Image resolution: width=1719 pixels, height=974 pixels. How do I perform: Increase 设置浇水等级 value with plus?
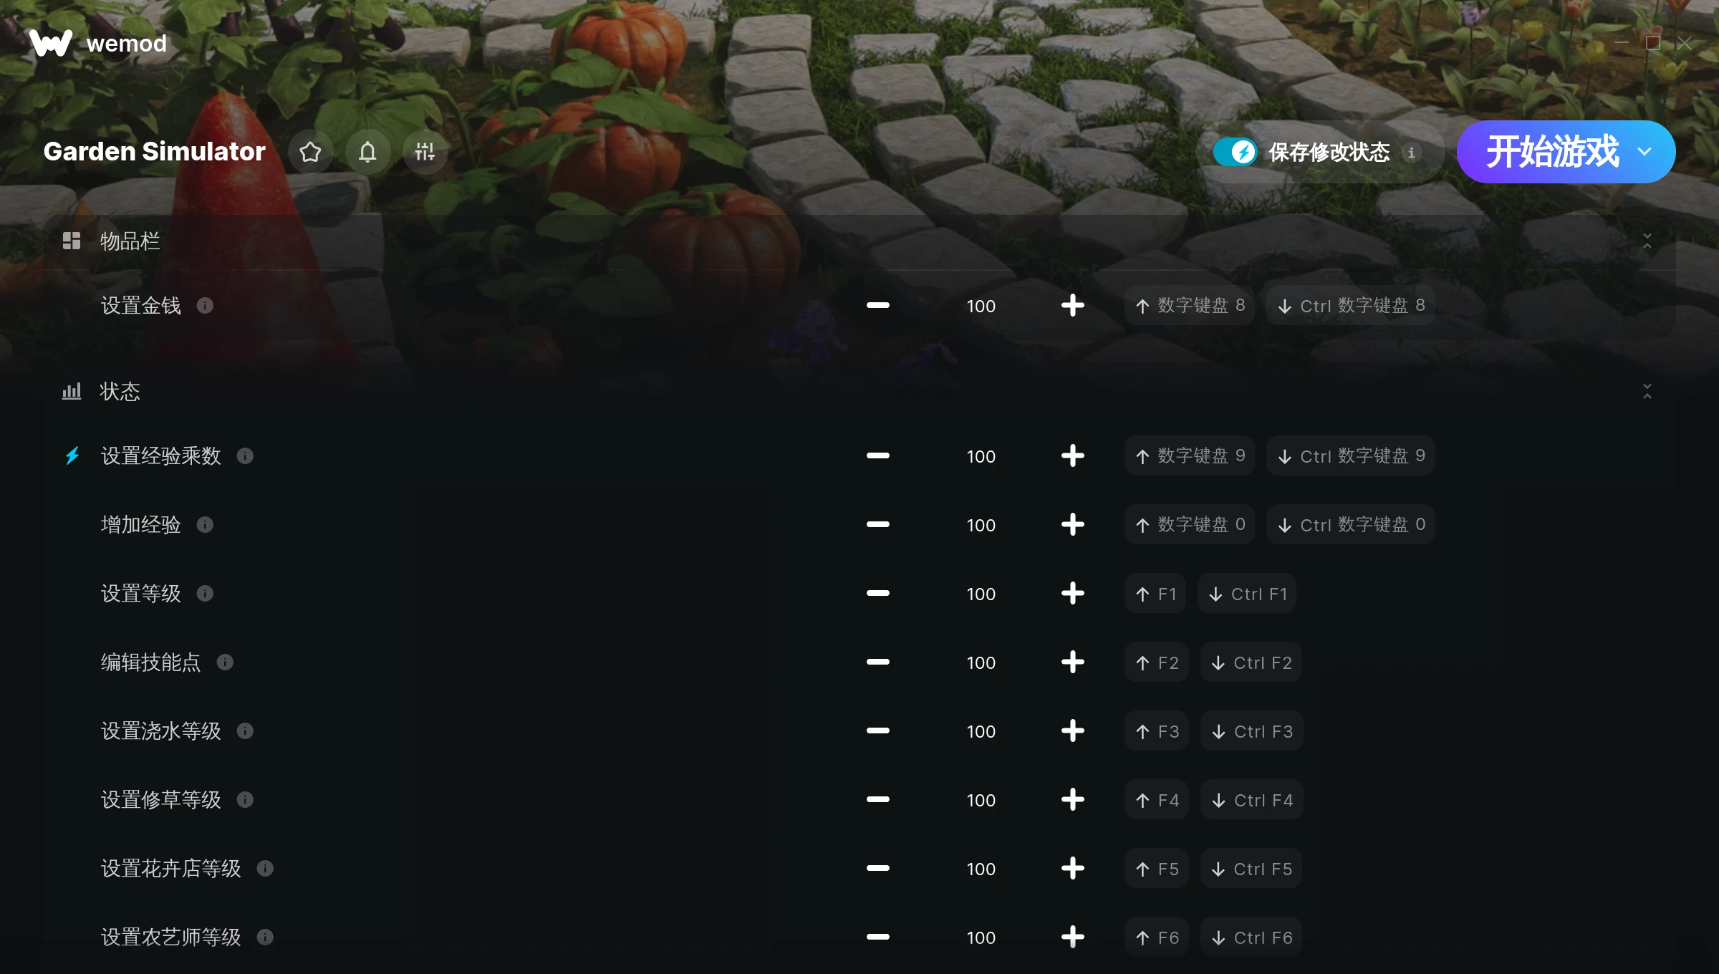1072,731
